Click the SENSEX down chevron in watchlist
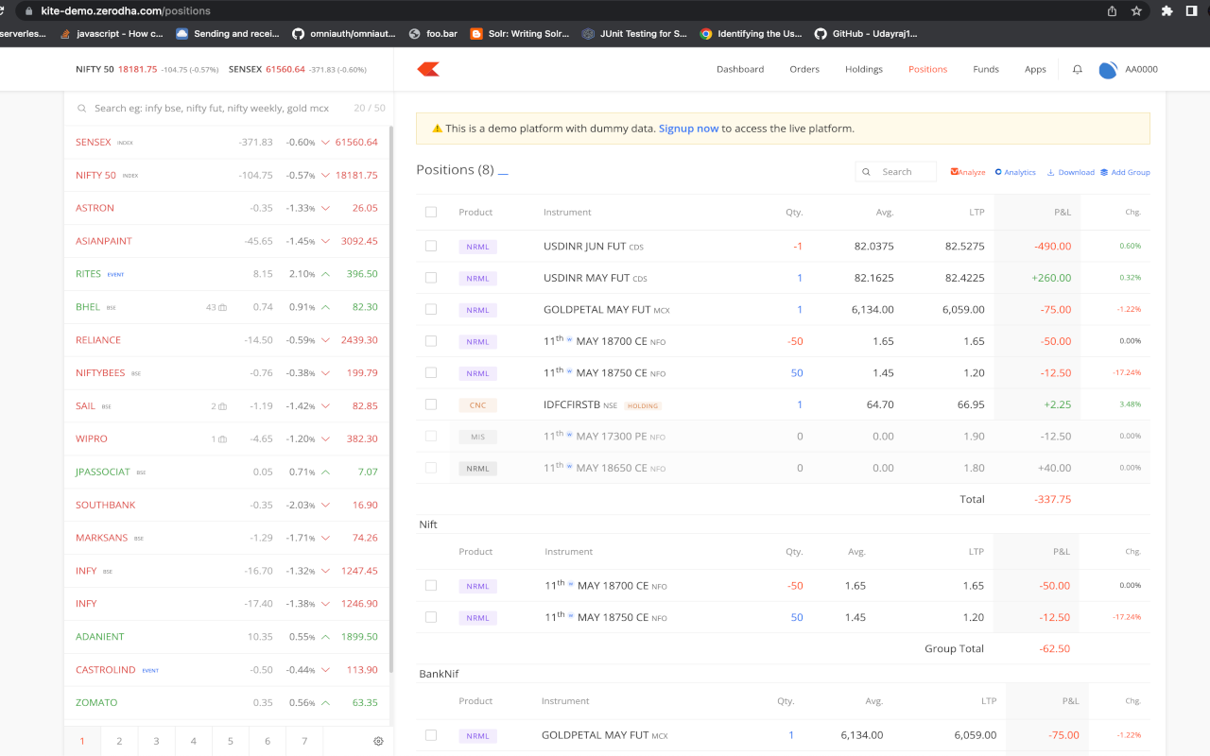Screen dimensions: 1210x756 coord(325,143)
